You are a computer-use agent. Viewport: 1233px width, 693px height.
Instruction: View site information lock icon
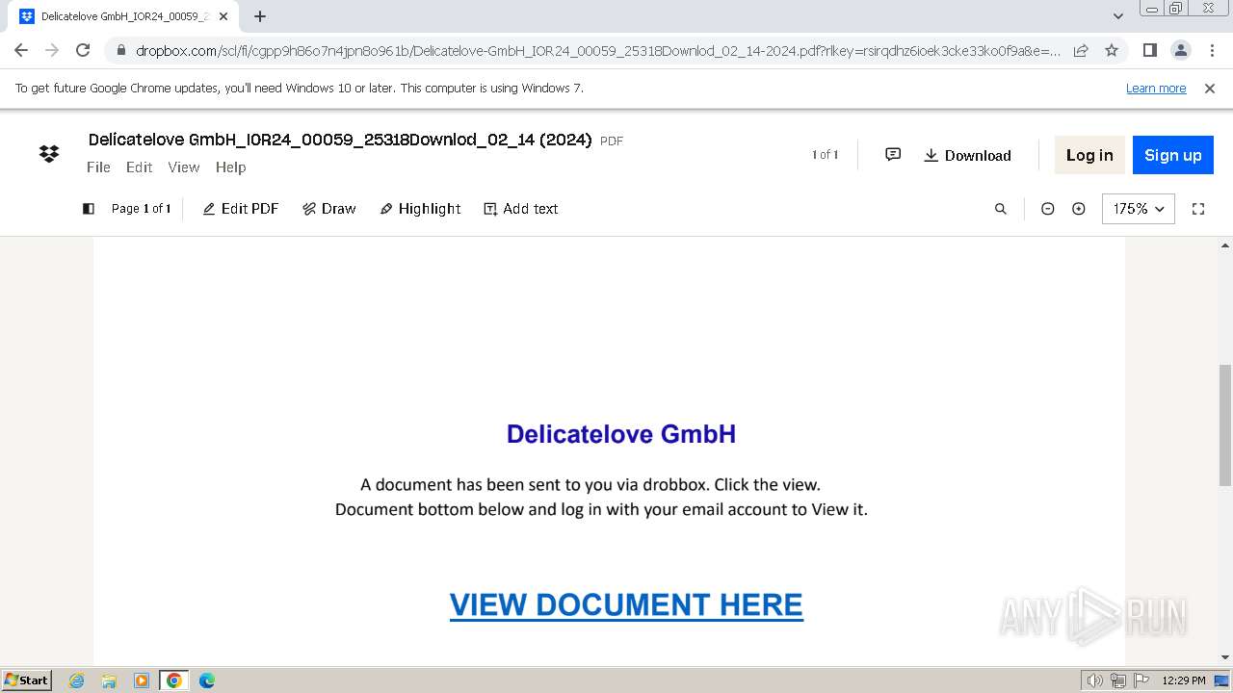[x=120, y=51]
